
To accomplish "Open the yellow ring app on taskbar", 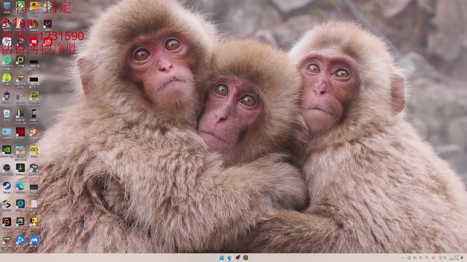I will (x=246, y=257).
